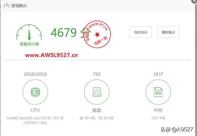Click the speedometer icon in the title bar
The image size is (197, 136).
click(6, 6)
